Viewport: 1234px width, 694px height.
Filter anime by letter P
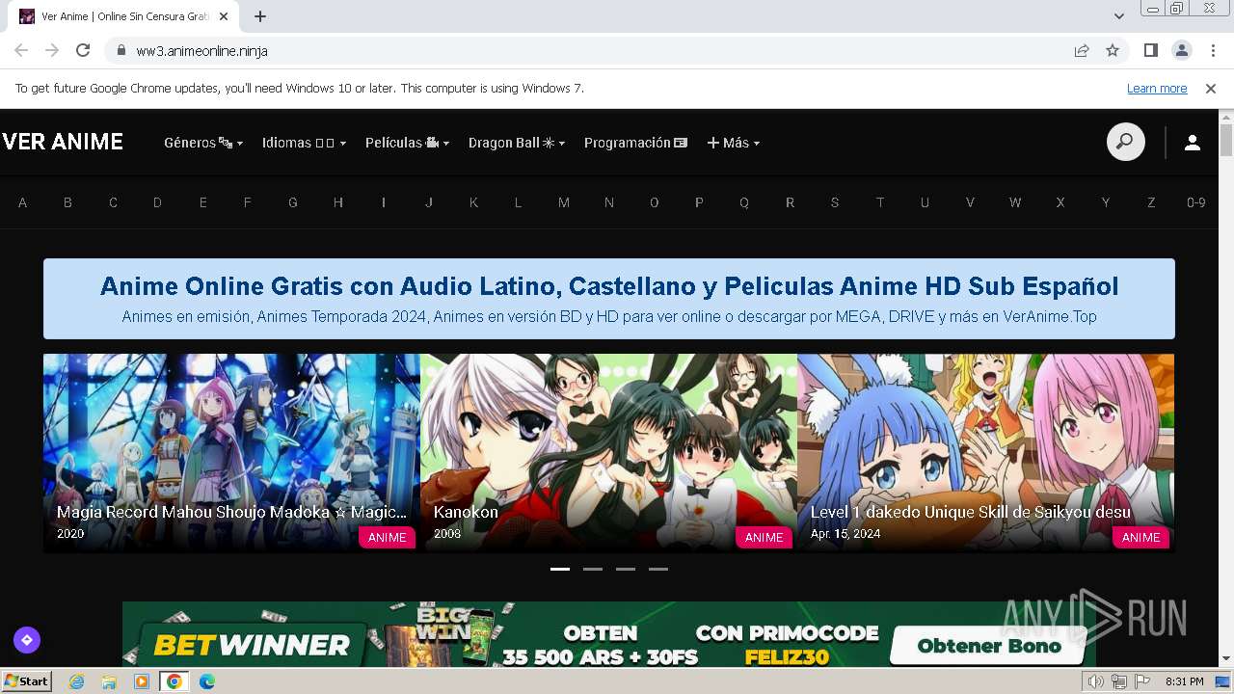699,202
